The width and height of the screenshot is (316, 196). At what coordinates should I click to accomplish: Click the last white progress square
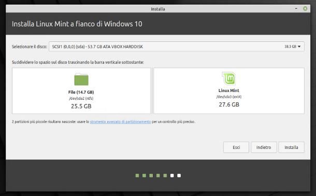coord(179,176)
